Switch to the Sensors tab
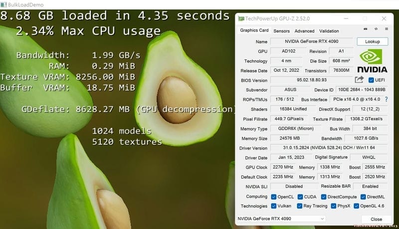The height and width of the screenshot is (229, 399). point(281,31)
